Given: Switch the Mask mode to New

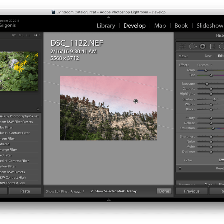Looking at the screenshot, I should 208,56.
